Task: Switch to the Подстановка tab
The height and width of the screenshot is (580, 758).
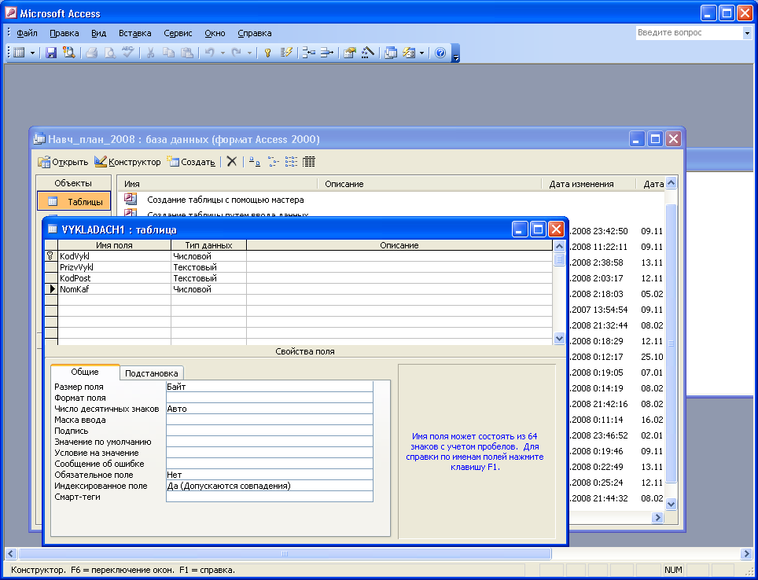Action: [x=151, y=373]
